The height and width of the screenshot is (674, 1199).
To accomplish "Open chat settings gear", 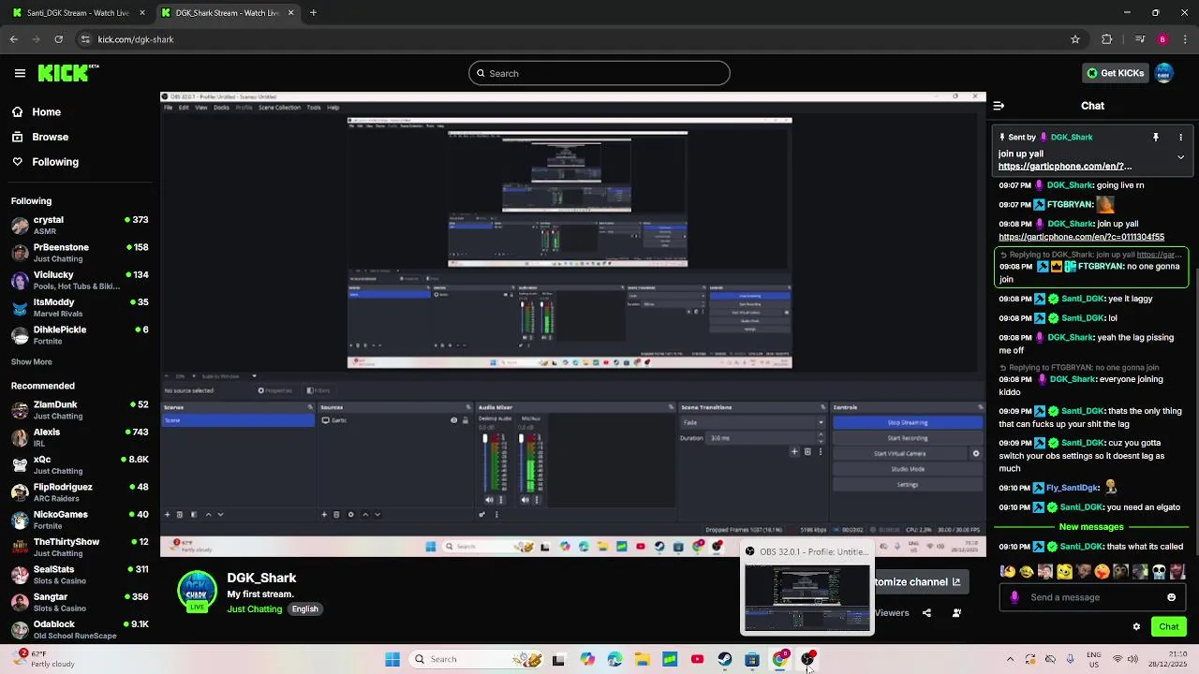I will pos(1136,627).
